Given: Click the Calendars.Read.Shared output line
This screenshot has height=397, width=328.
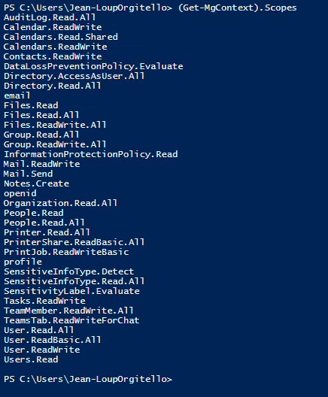Looking at the screenshot, I should tap(60, 37).
